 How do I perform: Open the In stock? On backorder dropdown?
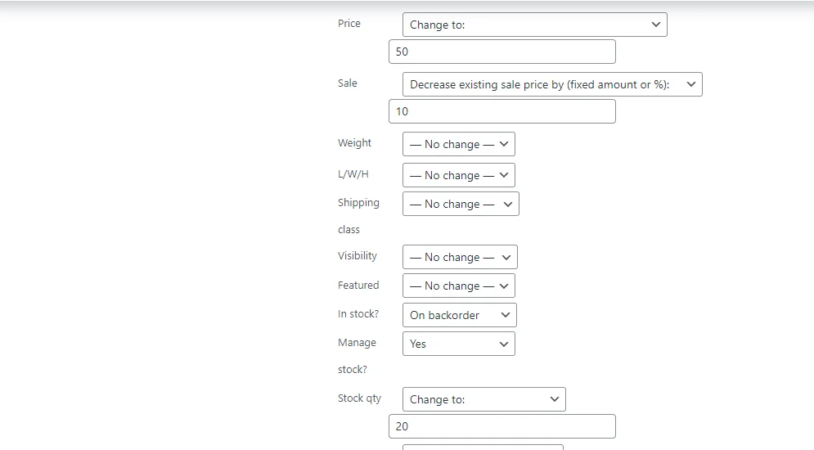click(460, 314)
